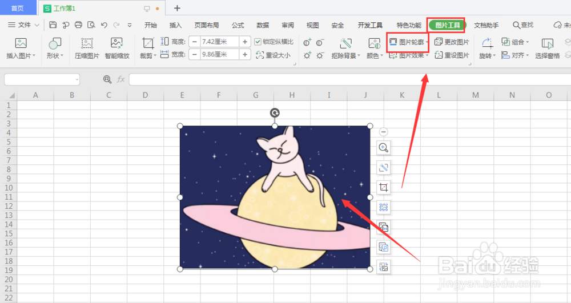Expand quick access toolbar customize dropdown
The image size is (571, 303).
pos(130,25)
